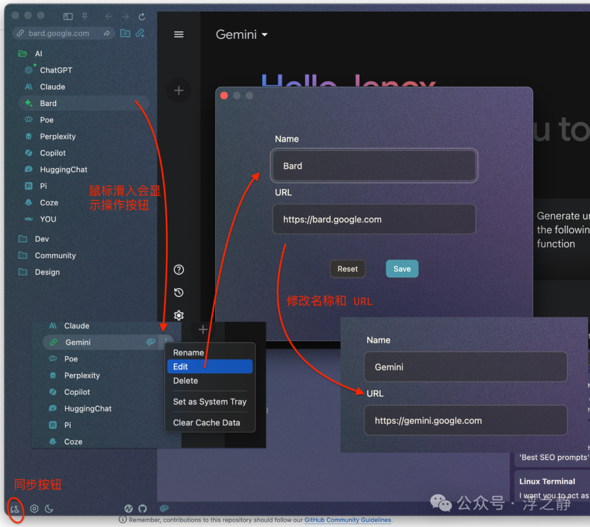This screenshot has width=590, height=527.
Task: Open the Gemini model dropdown
Action: point(241,34)
